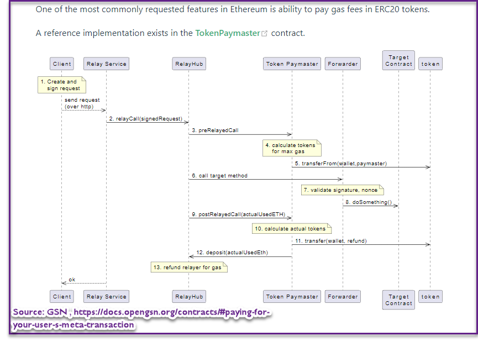Image resolution: width=478 pixels, height=351 pixels.
Task: Click the relayCall(signedRequest) message label
Action: coord(145,119)
